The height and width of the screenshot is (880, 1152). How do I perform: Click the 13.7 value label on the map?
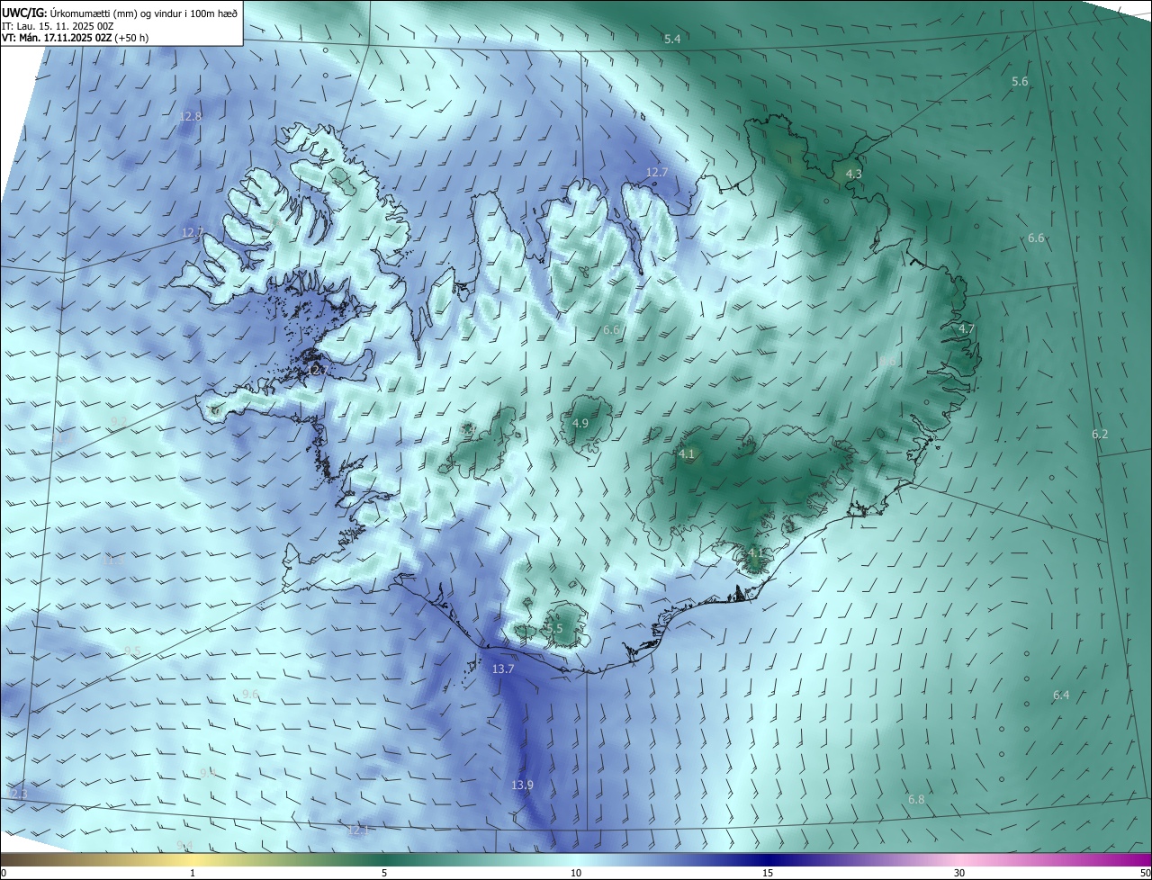coord(503,669)
